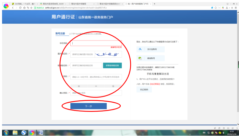Open the browser hamburger menu
Image resolution: width=239 pixels, height=136 pixels.
[236, 8]
